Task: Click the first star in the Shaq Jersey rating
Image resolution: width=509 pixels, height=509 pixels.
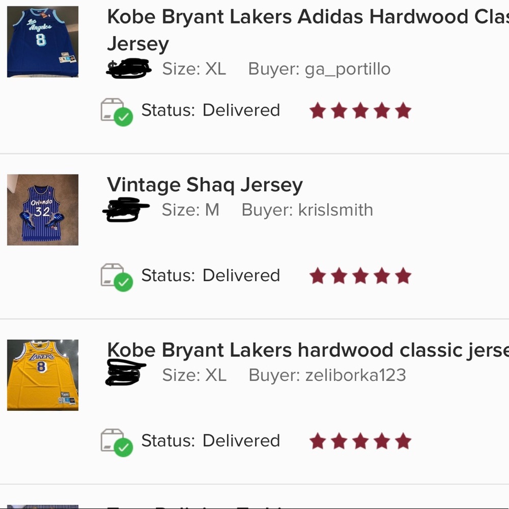Action: point(318,275)
